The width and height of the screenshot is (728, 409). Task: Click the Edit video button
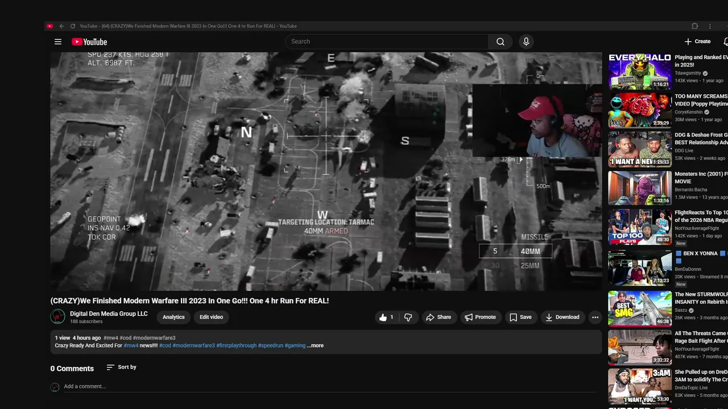(x=211, y=317)
